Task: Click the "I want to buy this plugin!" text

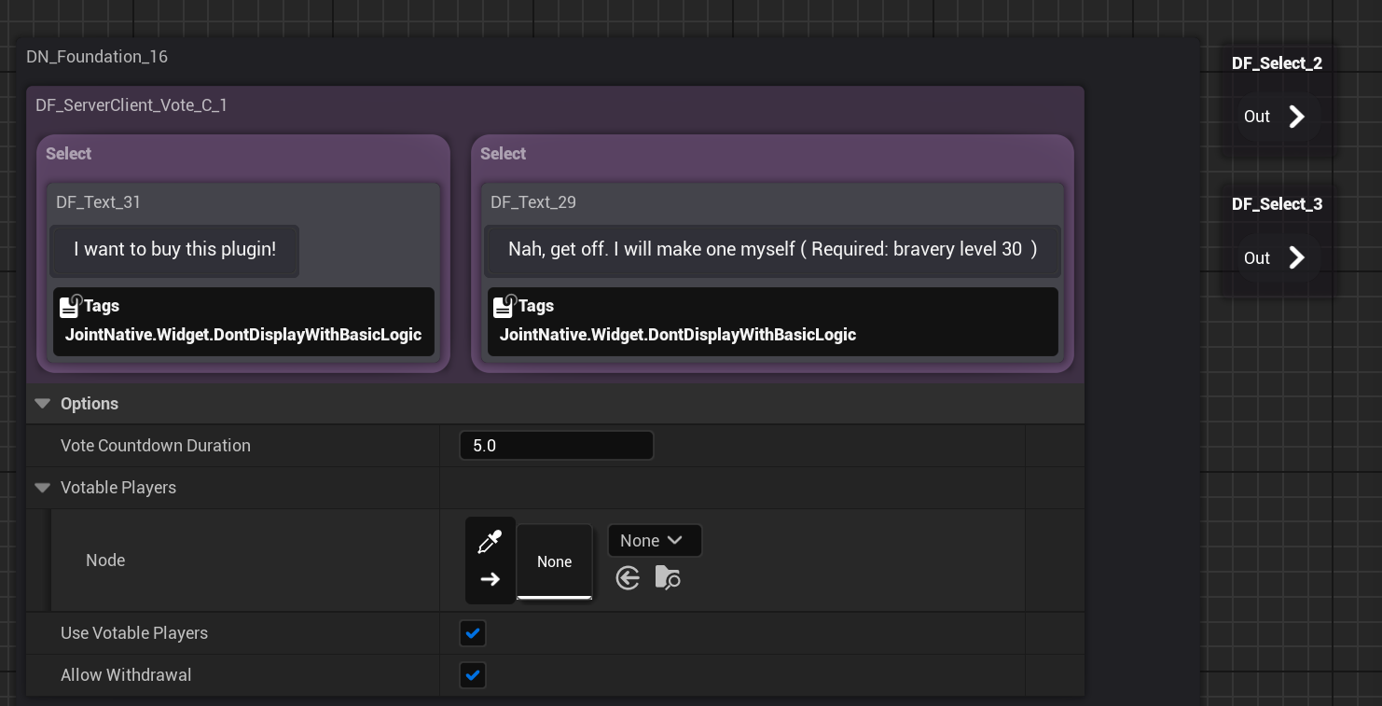Action: click(x=174, y=250)
